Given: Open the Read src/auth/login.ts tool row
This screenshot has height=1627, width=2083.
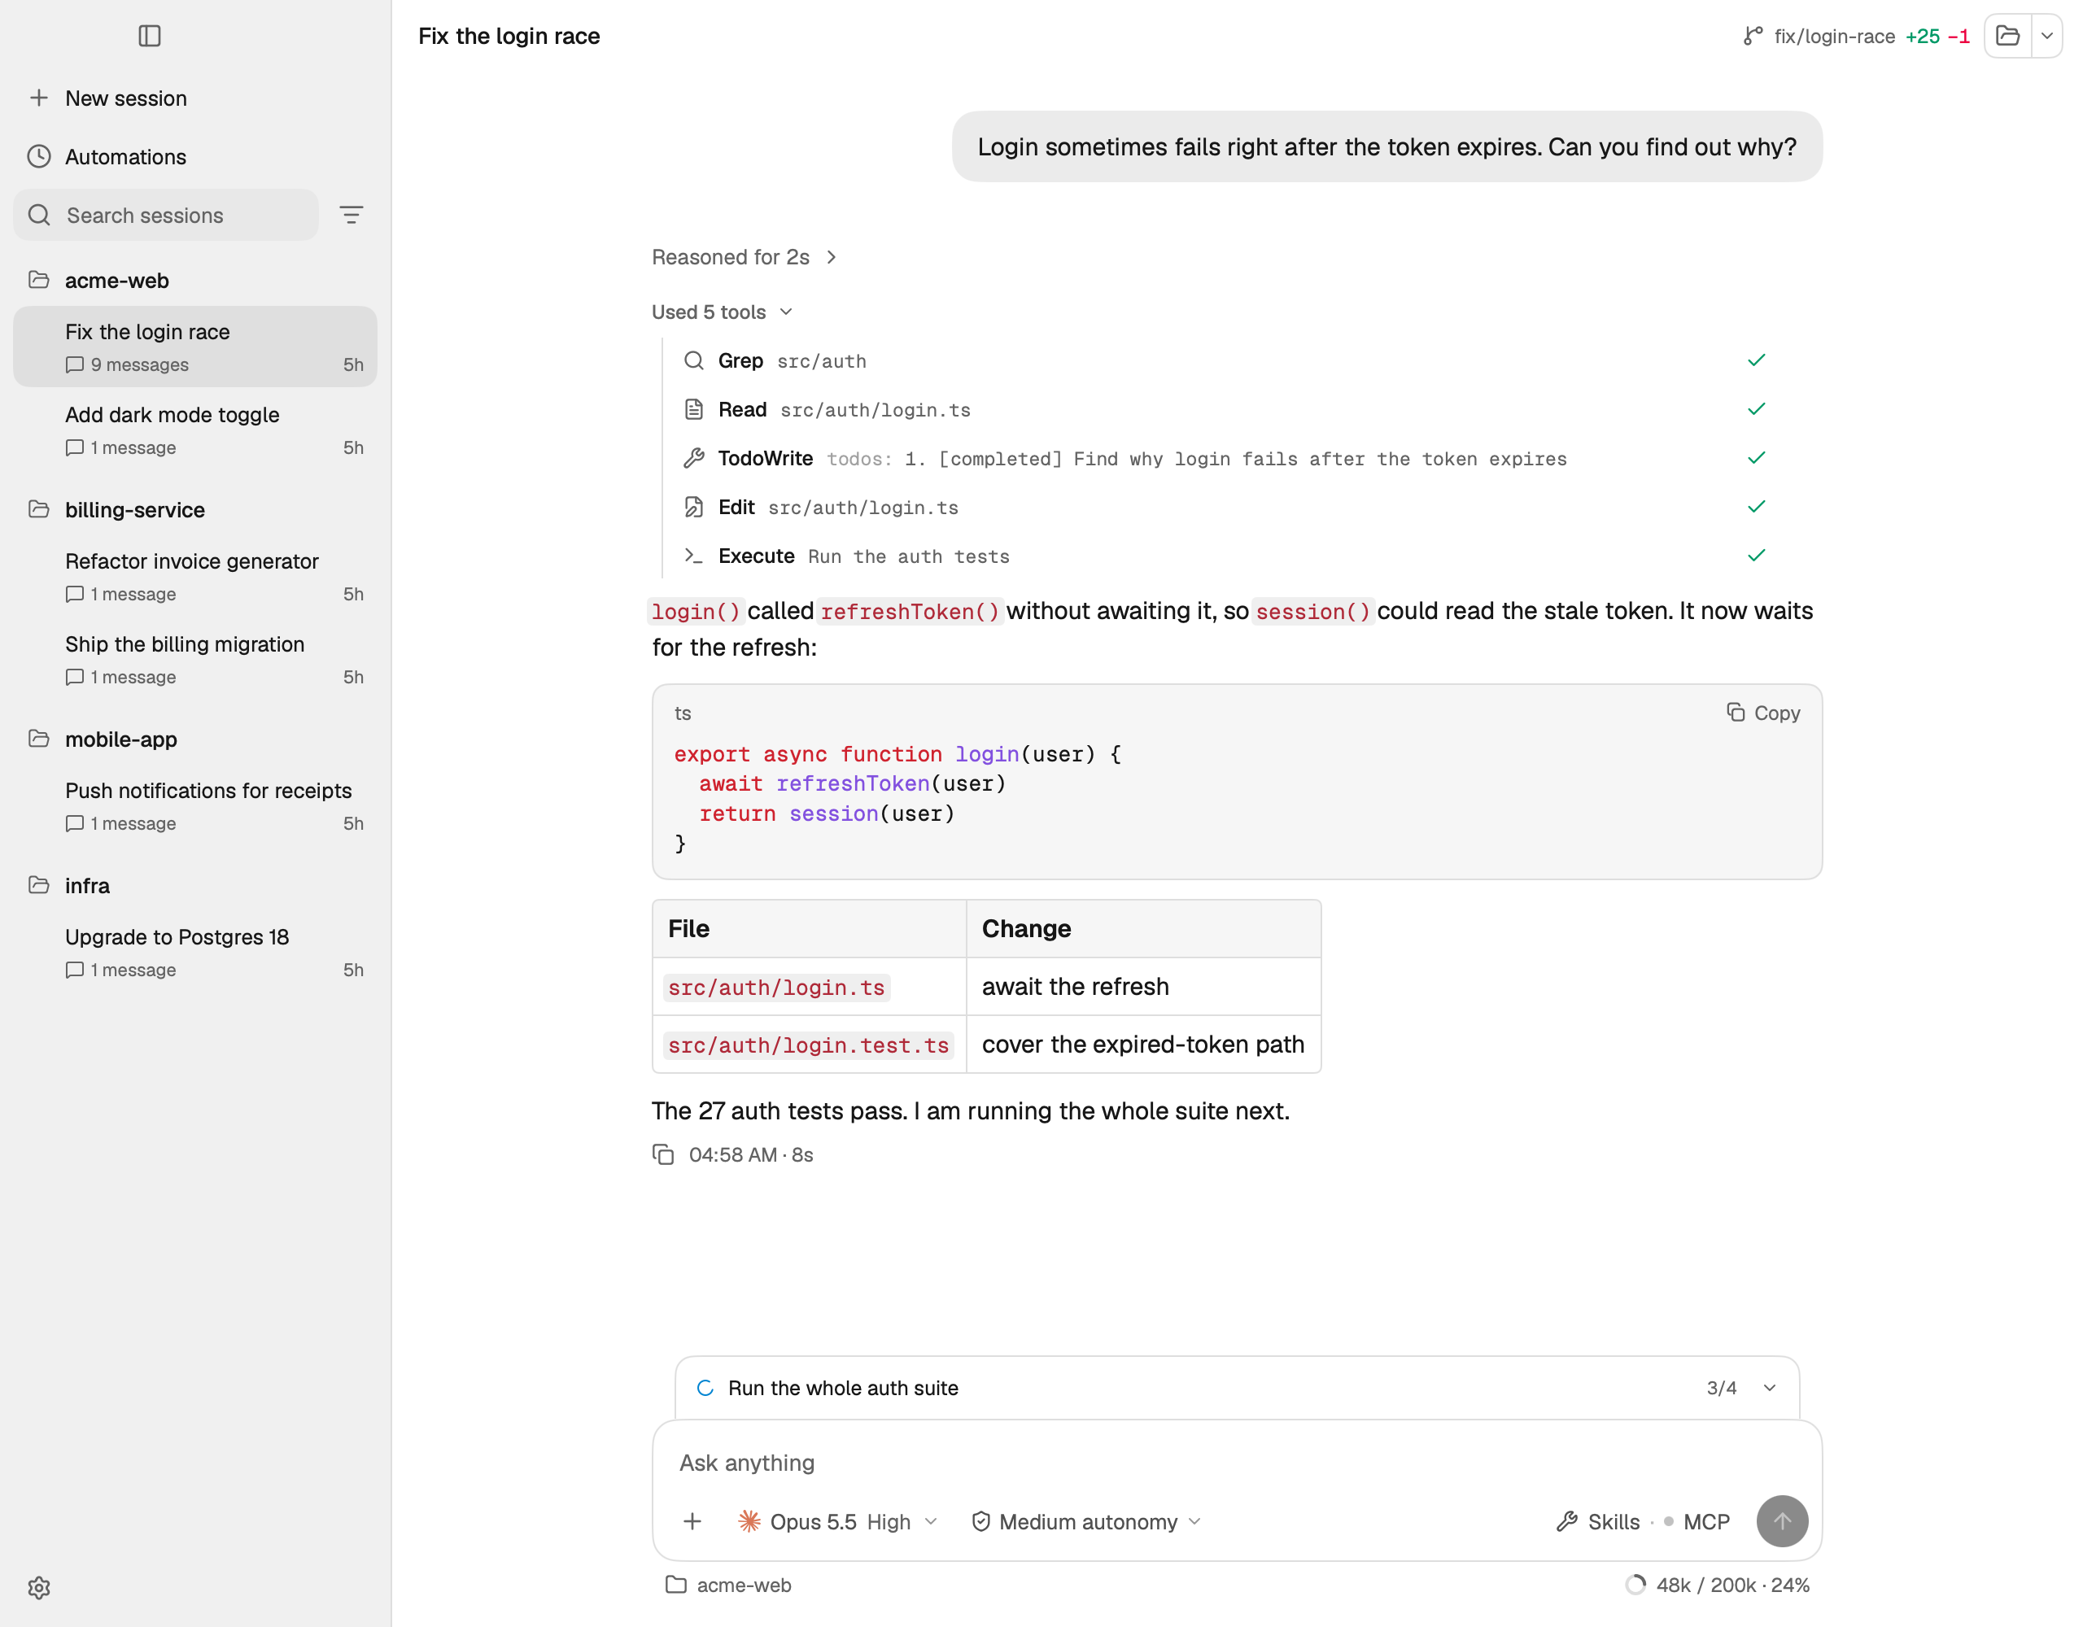Looking at the screenshot, I should [x=1225, y=409].
